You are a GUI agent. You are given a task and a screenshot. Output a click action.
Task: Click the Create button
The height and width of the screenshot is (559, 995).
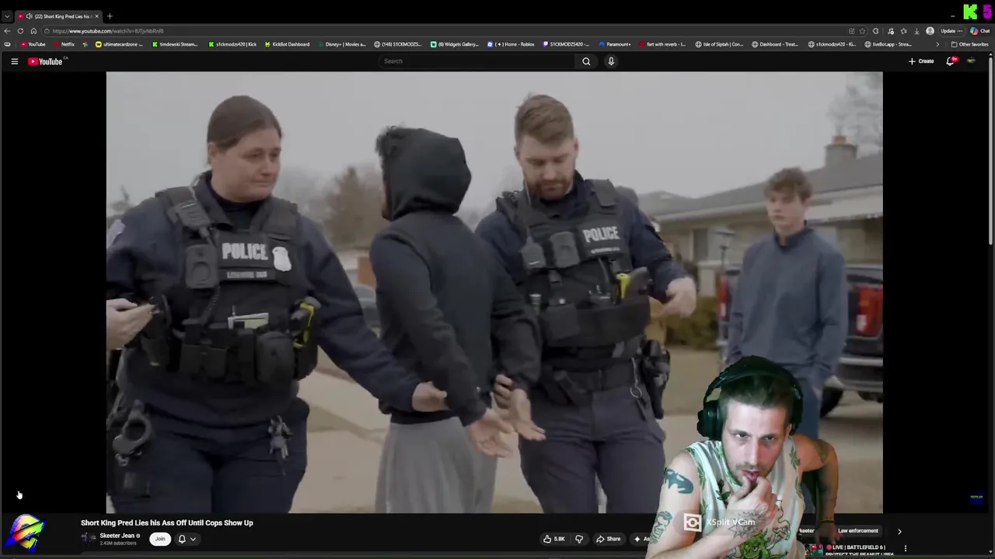[921, 61]
